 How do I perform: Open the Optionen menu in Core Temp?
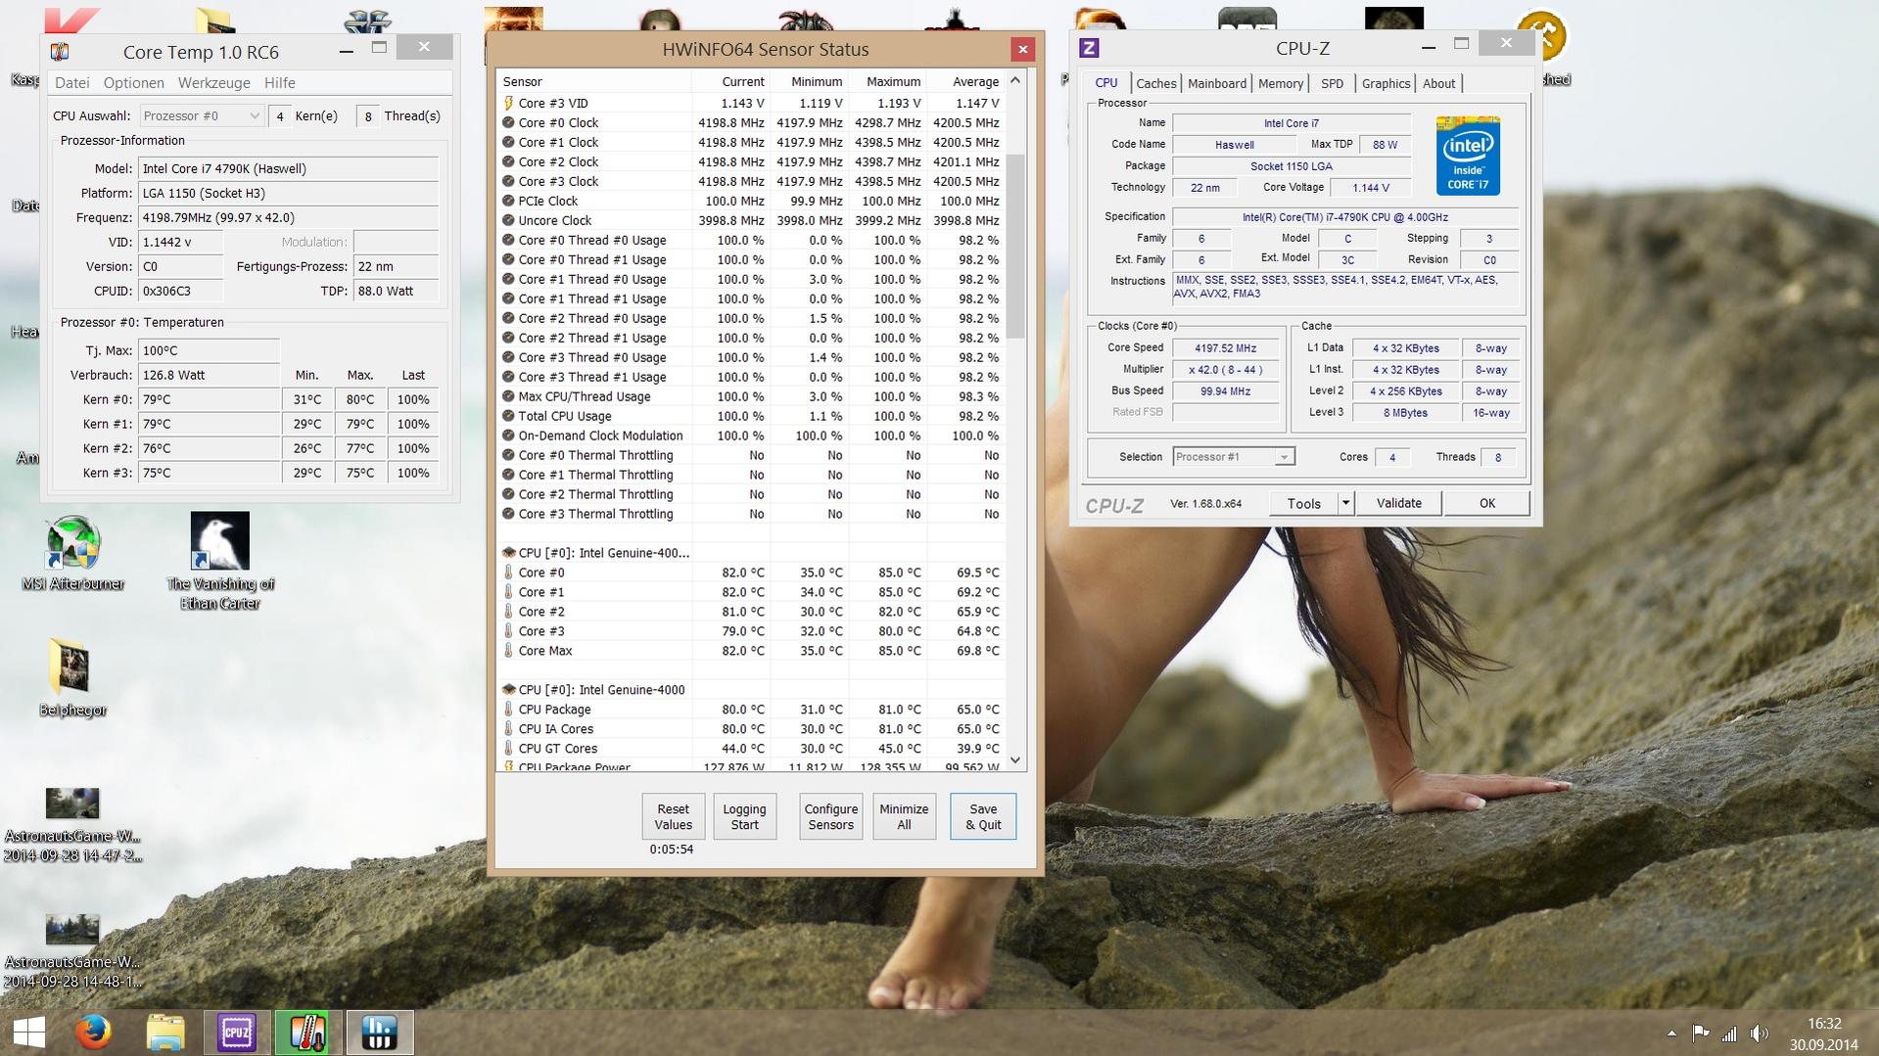pyautogui.click(x=133, y=83)
